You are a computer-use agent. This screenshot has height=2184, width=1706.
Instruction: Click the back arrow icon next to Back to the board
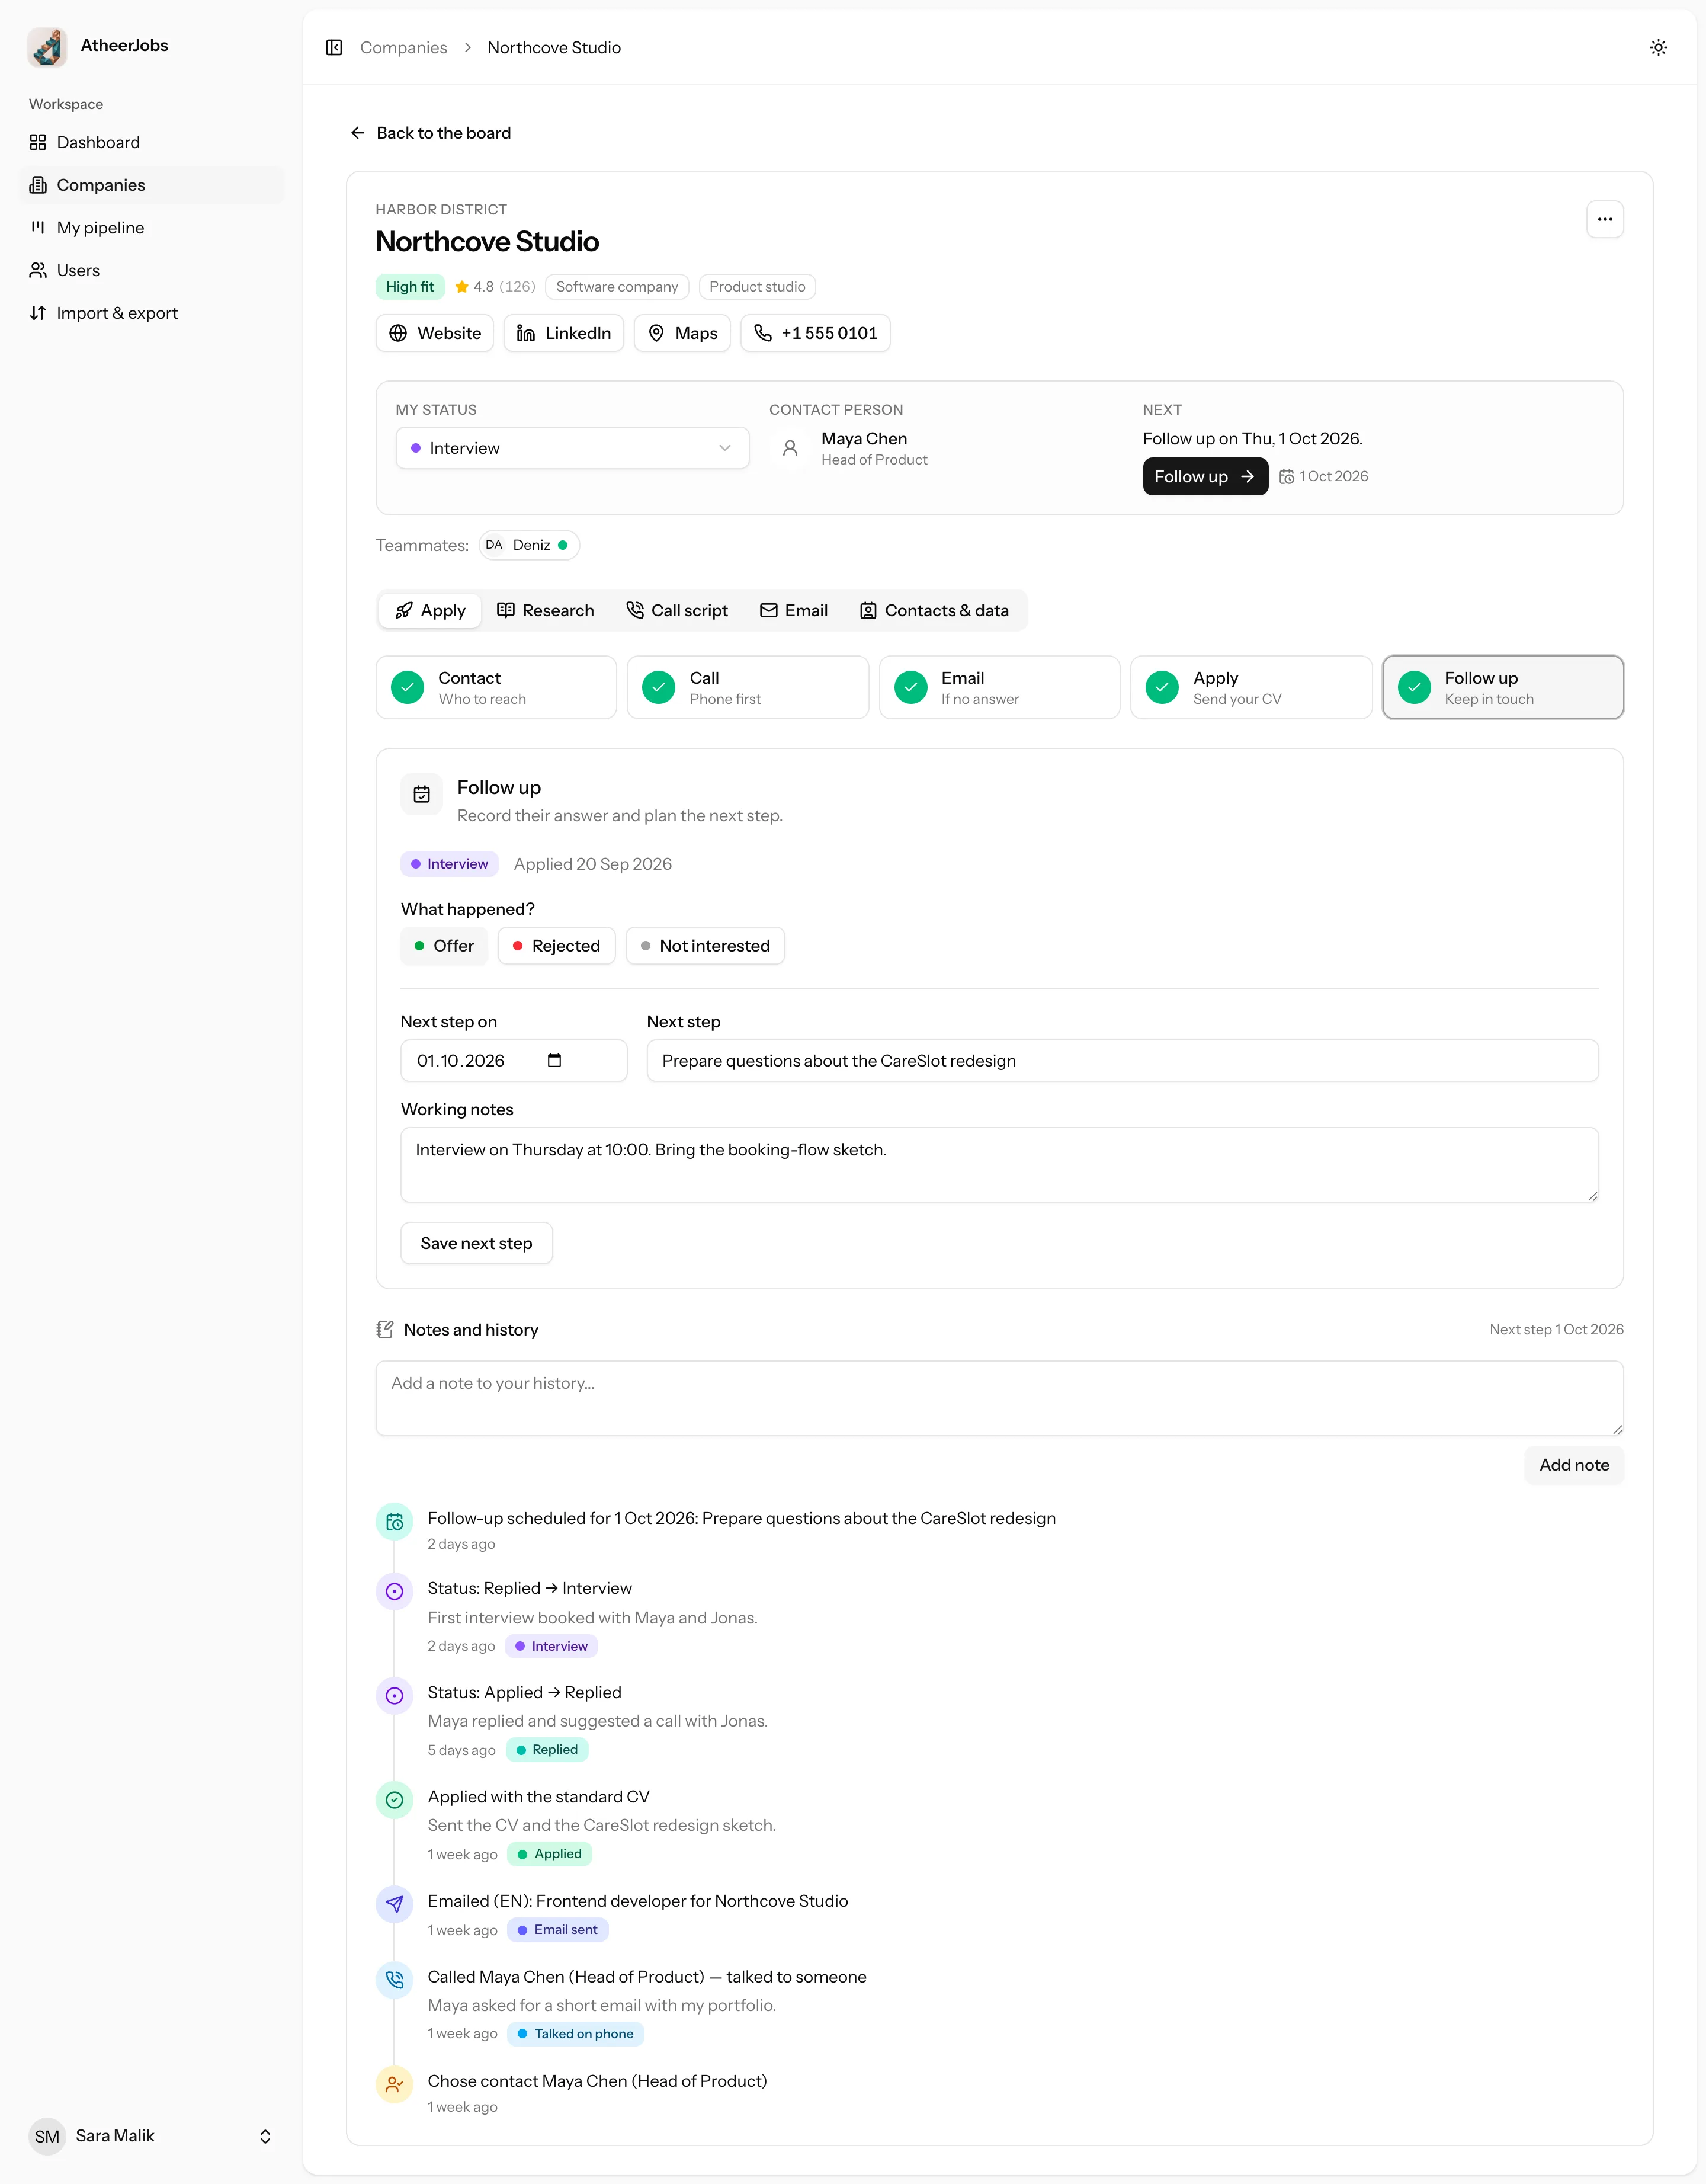pyautogui.click(x=357, y=133)
